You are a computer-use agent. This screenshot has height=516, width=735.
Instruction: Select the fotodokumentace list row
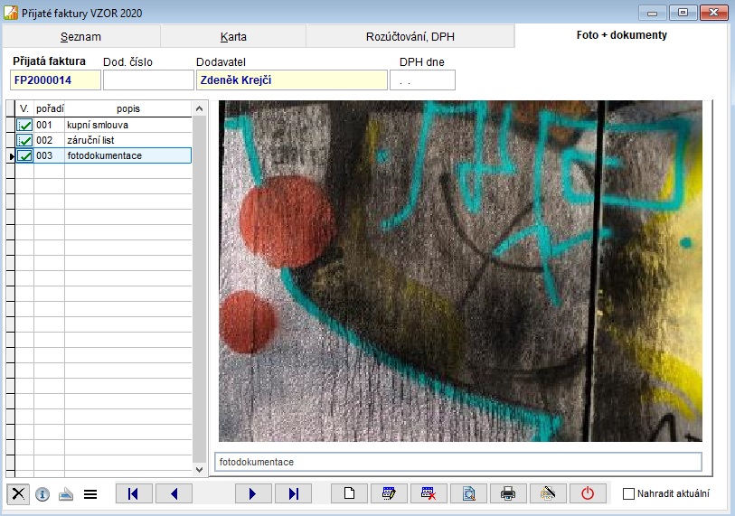(x=103, y=155)
